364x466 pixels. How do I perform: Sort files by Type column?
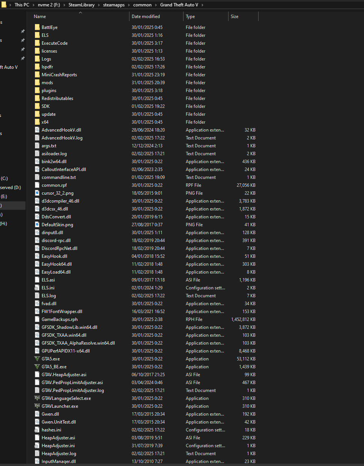(x=190, y=17)
